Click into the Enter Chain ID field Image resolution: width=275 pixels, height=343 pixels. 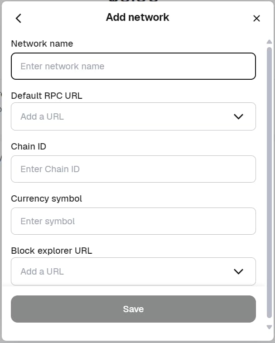click(133, 169)
